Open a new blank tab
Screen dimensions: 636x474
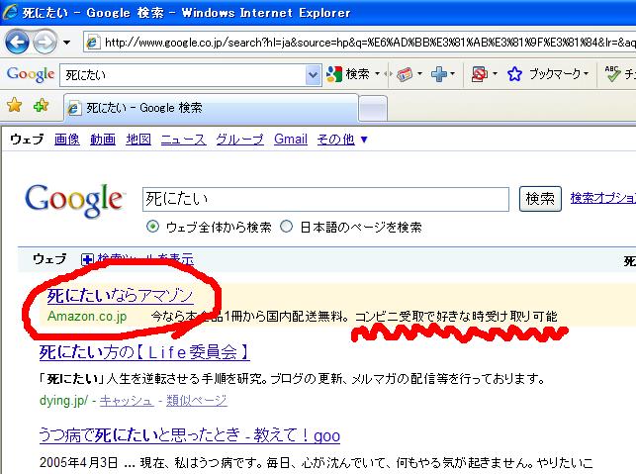coord(373,109)
